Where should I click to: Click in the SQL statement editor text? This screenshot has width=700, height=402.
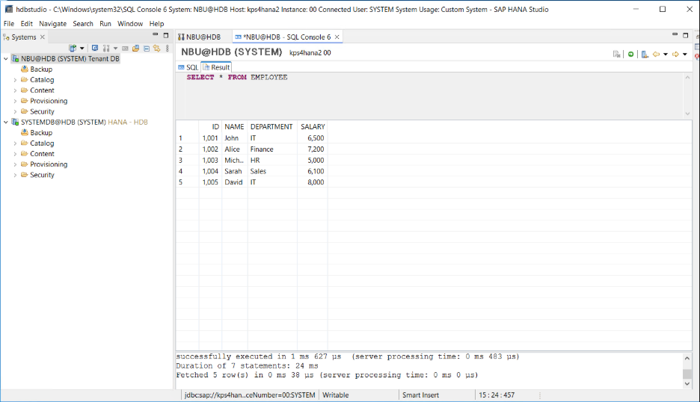(237, 77)
